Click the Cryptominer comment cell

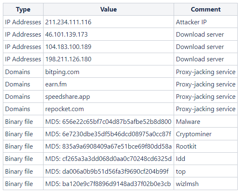pos(206,134)
